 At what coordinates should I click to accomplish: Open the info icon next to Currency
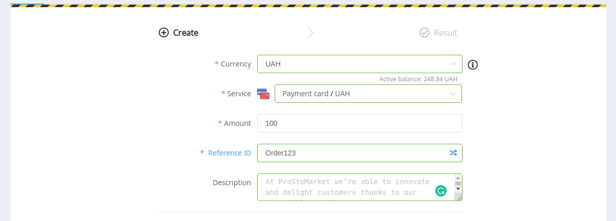(473, 64)
